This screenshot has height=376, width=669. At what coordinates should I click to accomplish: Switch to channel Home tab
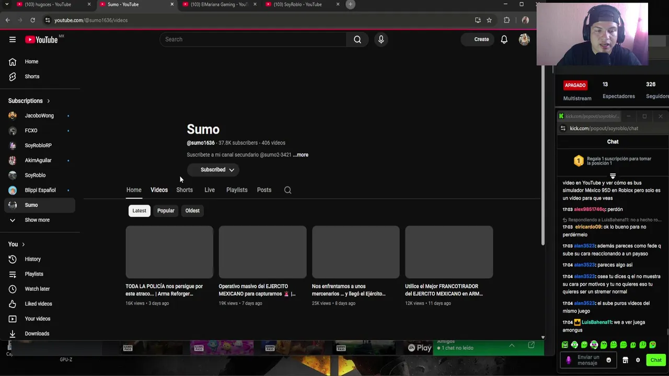coord(134,190)
